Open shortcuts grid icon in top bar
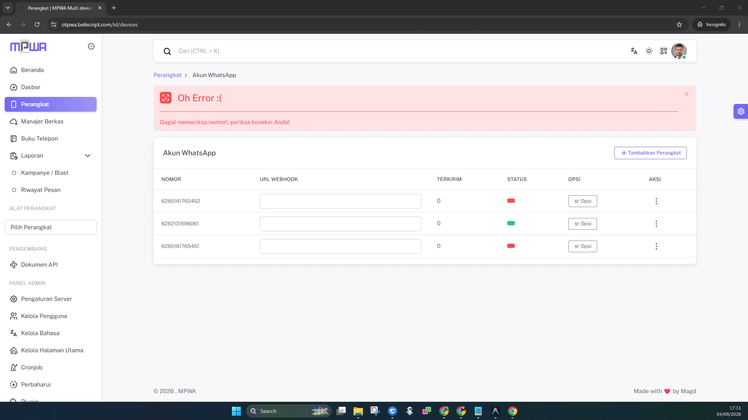 pos(664,51)
